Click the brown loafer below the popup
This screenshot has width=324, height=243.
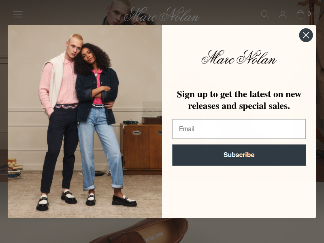point(139,231)
